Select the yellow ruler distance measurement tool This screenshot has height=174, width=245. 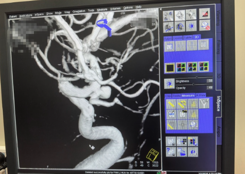point(171,104)
